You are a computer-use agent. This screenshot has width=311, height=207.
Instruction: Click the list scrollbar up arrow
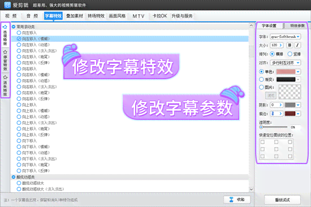pos(251,26)
